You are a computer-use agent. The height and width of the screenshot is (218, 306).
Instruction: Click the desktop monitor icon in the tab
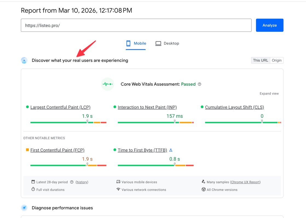tap(158, 43)
